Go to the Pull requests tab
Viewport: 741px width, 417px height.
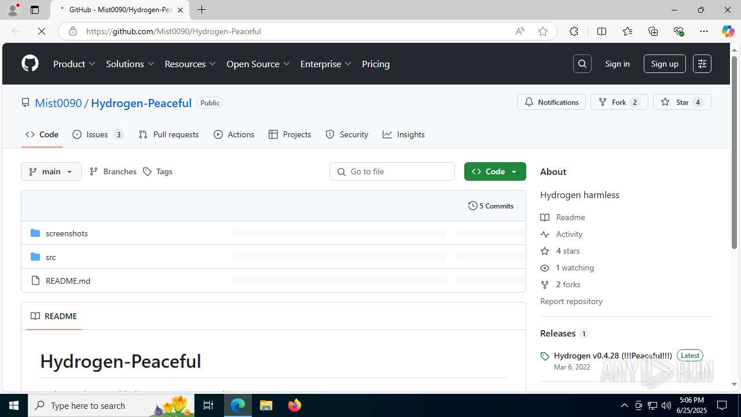pos(169,134)
